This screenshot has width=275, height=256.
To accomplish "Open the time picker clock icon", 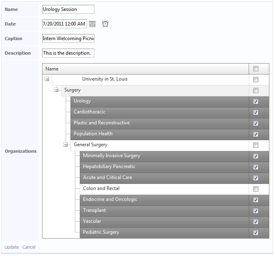I will (105, 24).
